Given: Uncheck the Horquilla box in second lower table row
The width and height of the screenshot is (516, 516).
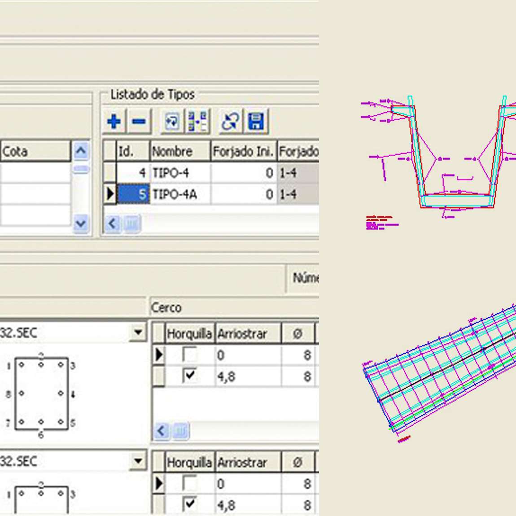Looking at the screenshot, I should 190,504.
